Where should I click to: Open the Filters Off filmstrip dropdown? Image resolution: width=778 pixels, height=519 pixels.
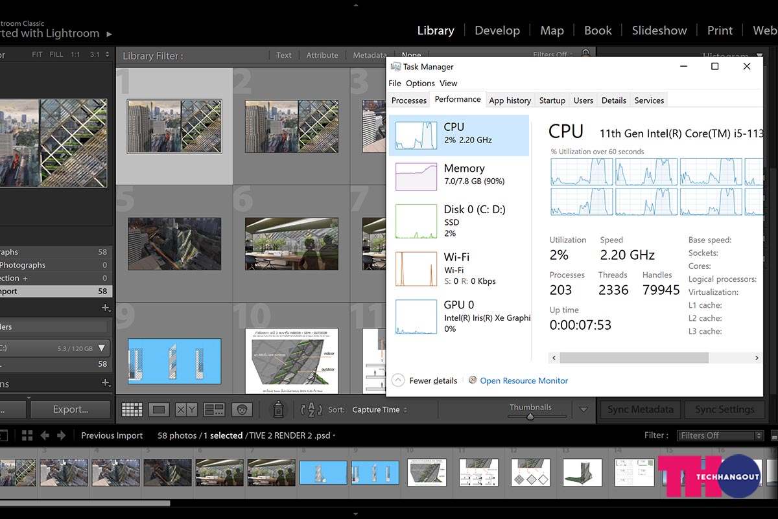[720, 435]
